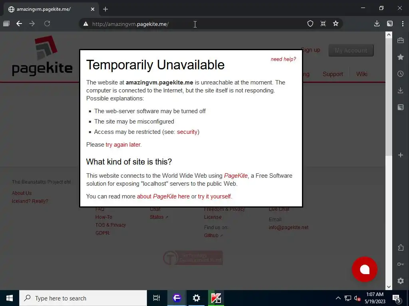Open the browser three-dot menu
409x306 pixels.
click(x=403, y=24)
